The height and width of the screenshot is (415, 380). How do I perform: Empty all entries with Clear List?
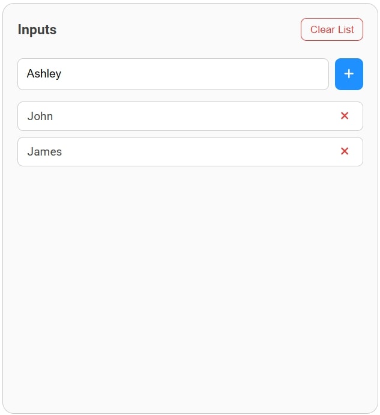coord(331,29)
